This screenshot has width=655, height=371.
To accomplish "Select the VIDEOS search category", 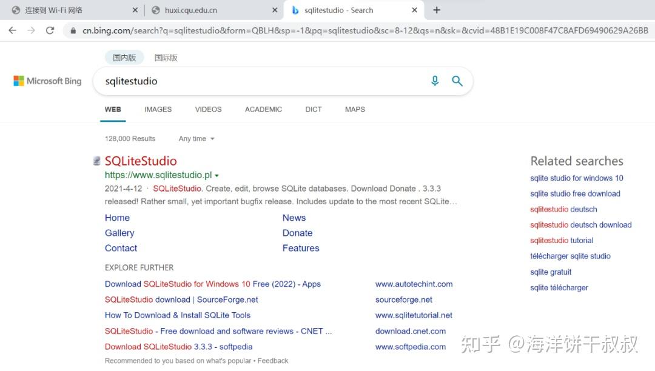I will coord(208,109).
